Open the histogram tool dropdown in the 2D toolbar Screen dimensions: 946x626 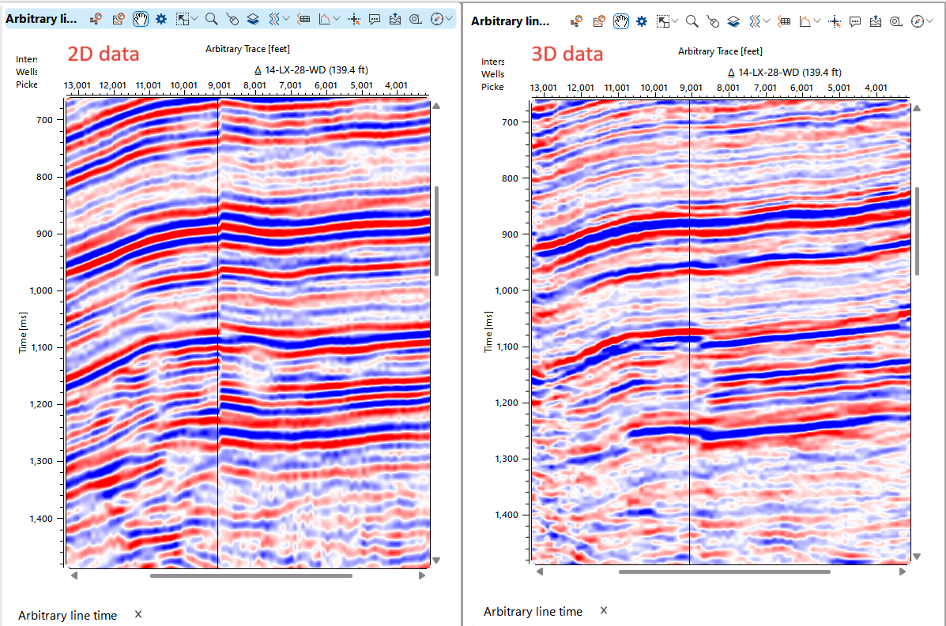335,20
